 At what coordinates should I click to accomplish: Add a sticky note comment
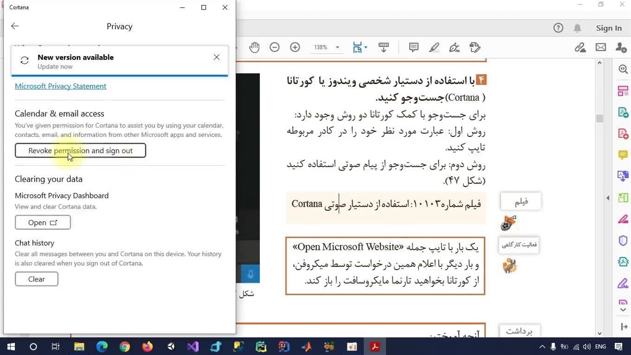click(x=414, y=47)
